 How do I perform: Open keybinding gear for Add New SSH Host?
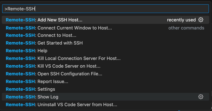coord(201,20)
